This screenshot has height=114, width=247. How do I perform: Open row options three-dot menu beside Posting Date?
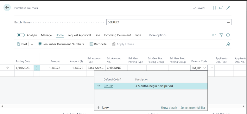click(x=37, y=68)
